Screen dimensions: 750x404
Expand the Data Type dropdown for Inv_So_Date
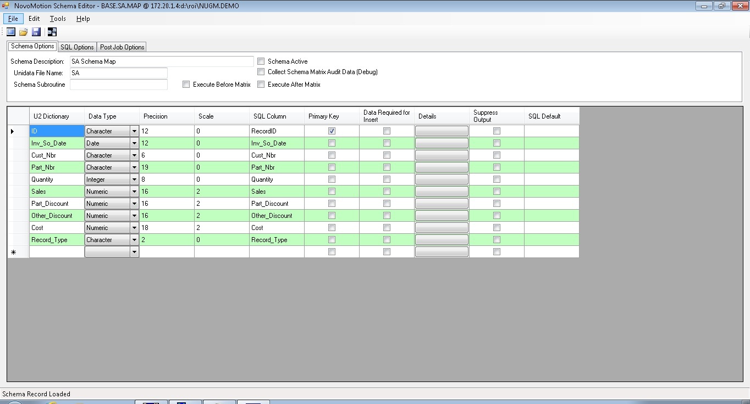tap(134, 143)
